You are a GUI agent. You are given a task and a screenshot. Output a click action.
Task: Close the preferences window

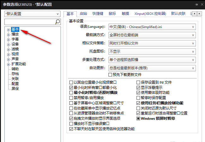tap(202, 4)
